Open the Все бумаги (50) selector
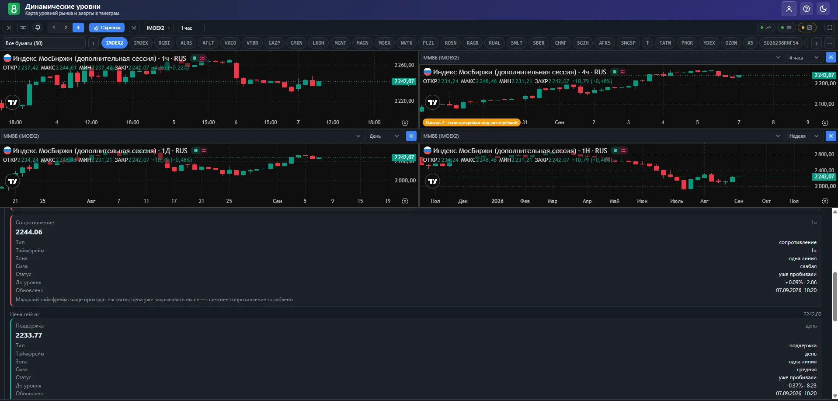 [44, 43]
